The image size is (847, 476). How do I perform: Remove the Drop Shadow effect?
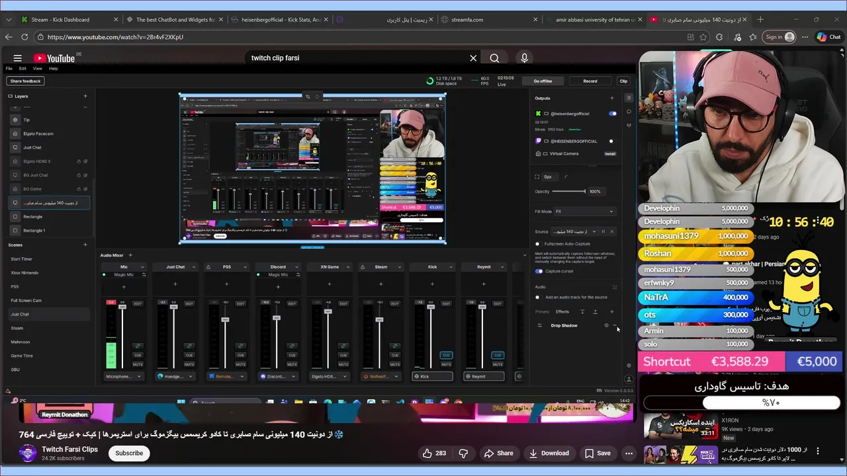[x=615, y=325]
